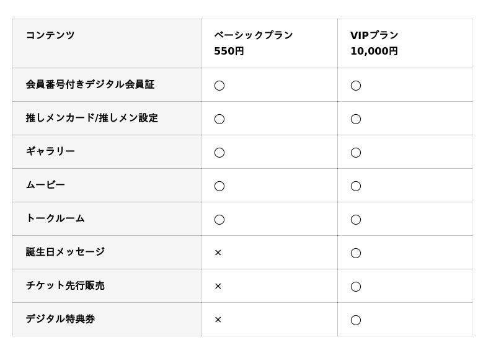Click the VIP plan circle for ムービー

pos(356,186)
